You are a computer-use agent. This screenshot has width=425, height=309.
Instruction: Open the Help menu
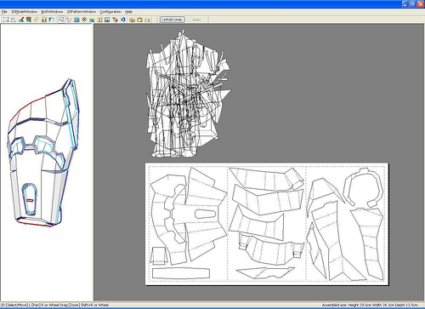click(x=128, y=12)
